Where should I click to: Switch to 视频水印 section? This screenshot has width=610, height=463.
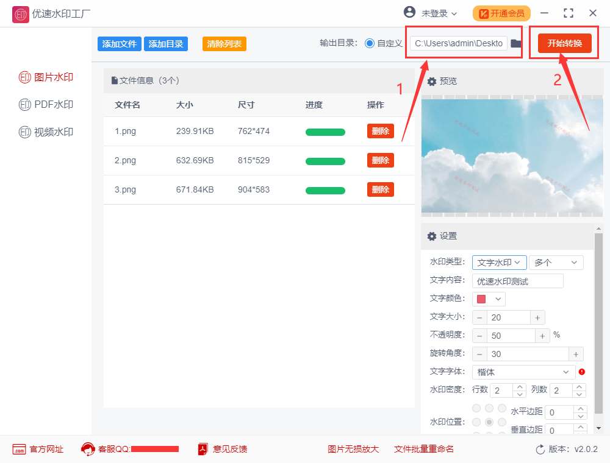[46, 132]
